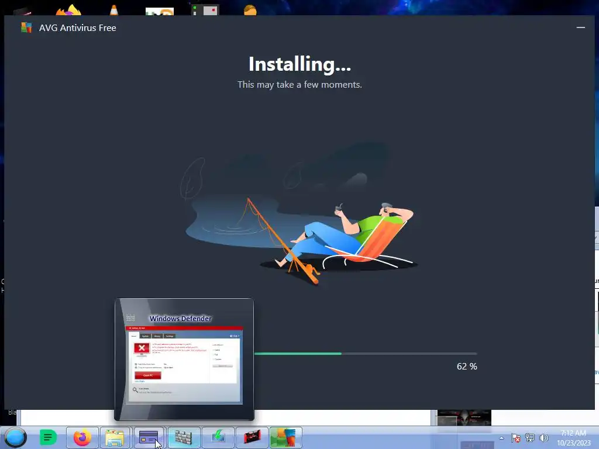Open the Windows Defender thumbnail preview
The width and height of the screenshot is (599, 449).
click(x=184, y=360)
